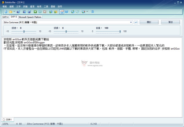
Task: Open the 編輯 menu
Action: 12,6
